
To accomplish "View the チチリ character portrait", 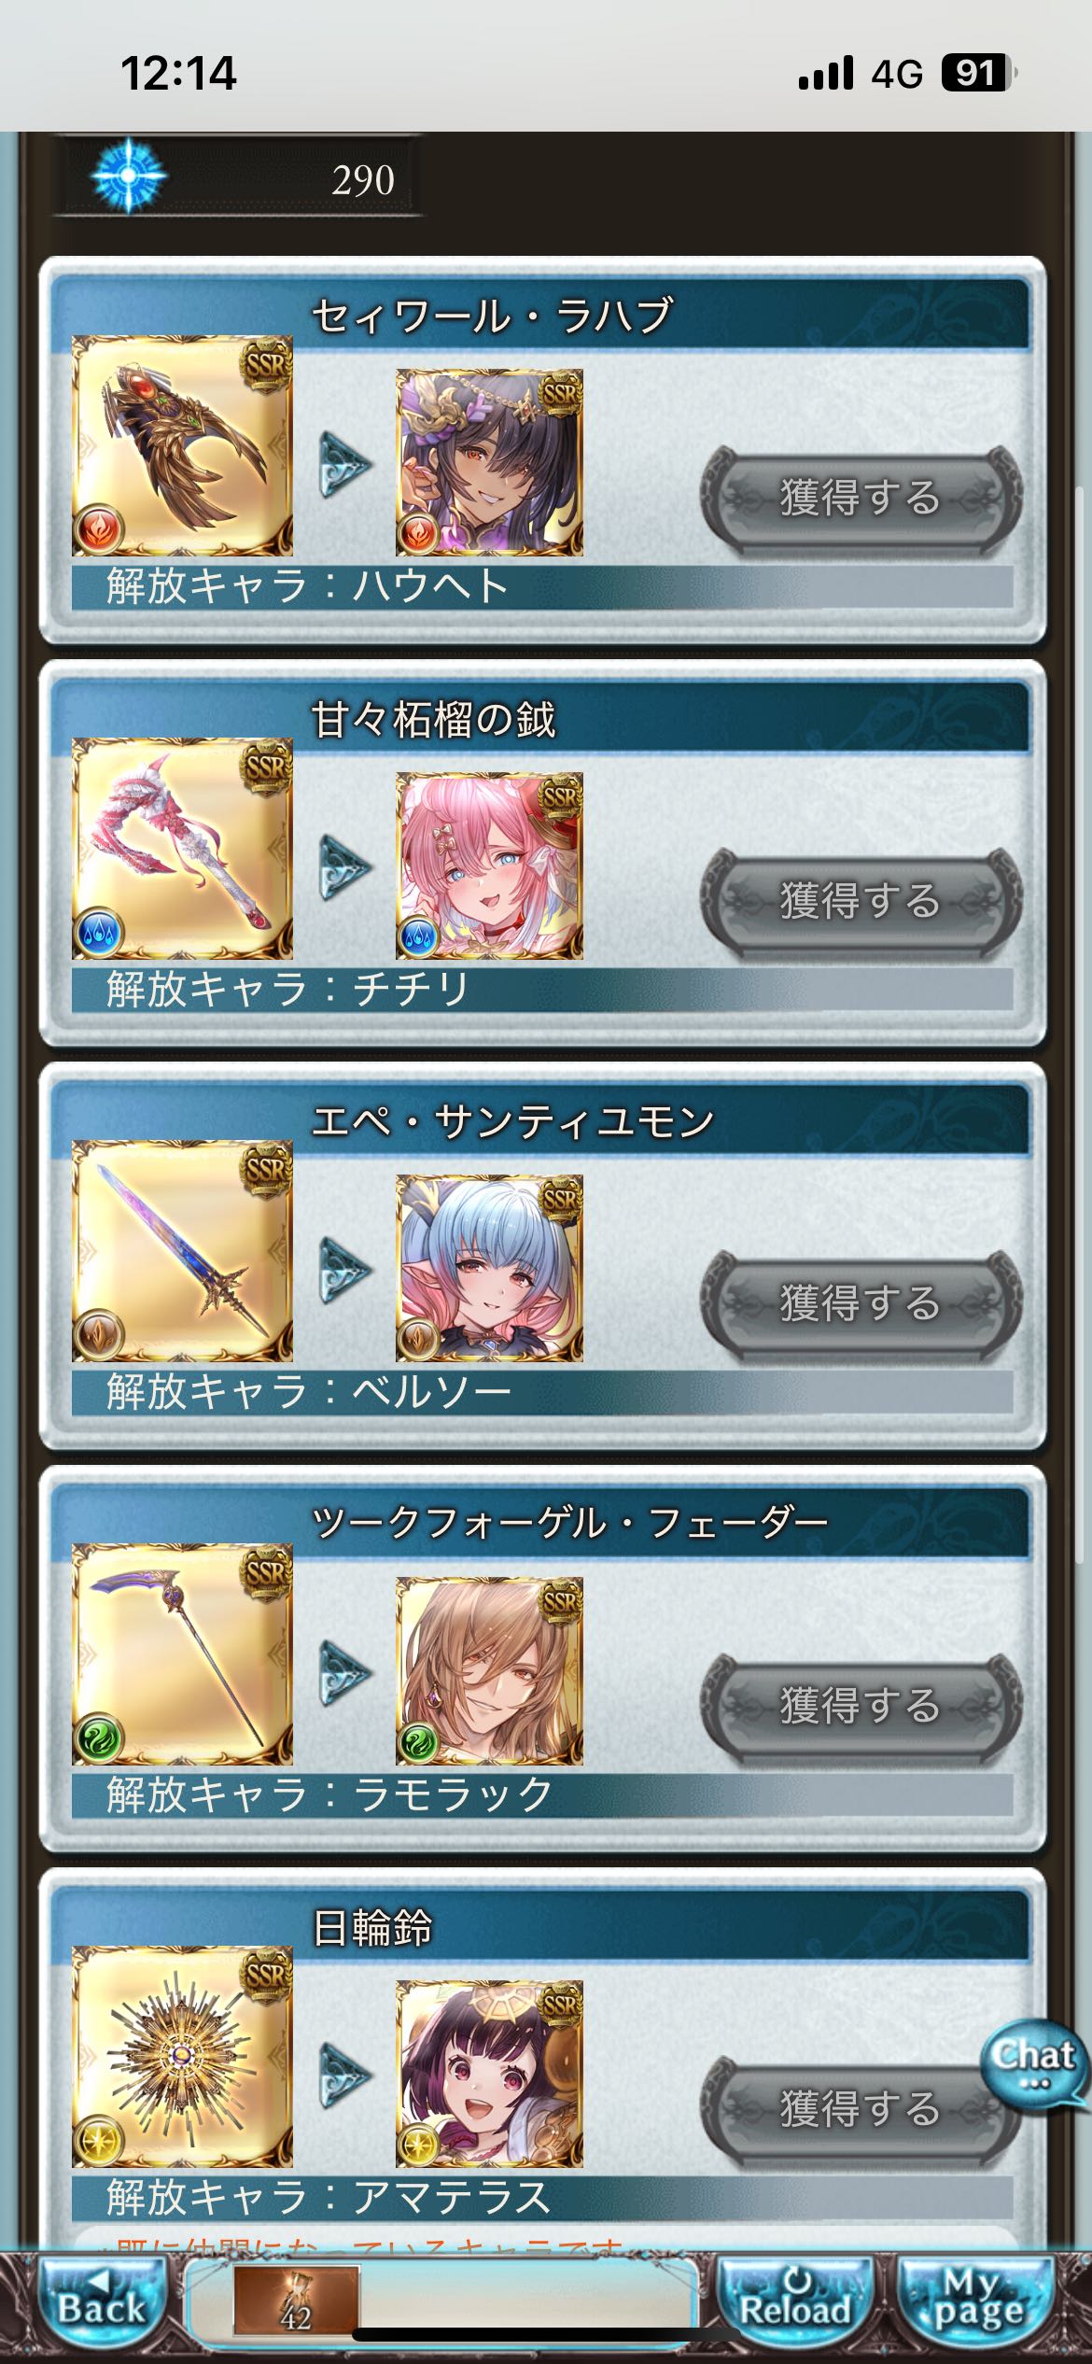I will (x=489, y=865).
